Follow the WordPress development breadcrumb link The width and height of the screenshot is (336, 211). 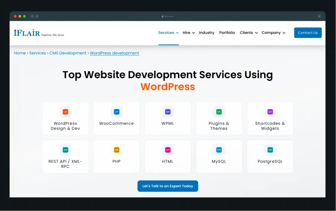[x=114, y=53]
